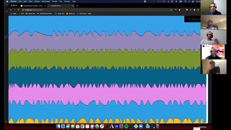Open the green diamond app in Dock
The width and height of the screenshot is (231, 130).
tap(136, 126)
